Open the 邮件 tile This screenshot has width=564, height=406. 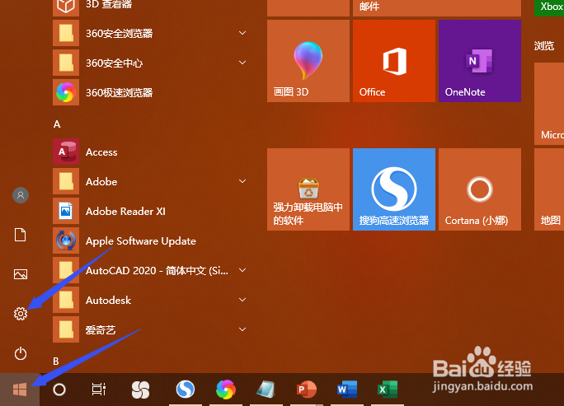pos(437,8)
